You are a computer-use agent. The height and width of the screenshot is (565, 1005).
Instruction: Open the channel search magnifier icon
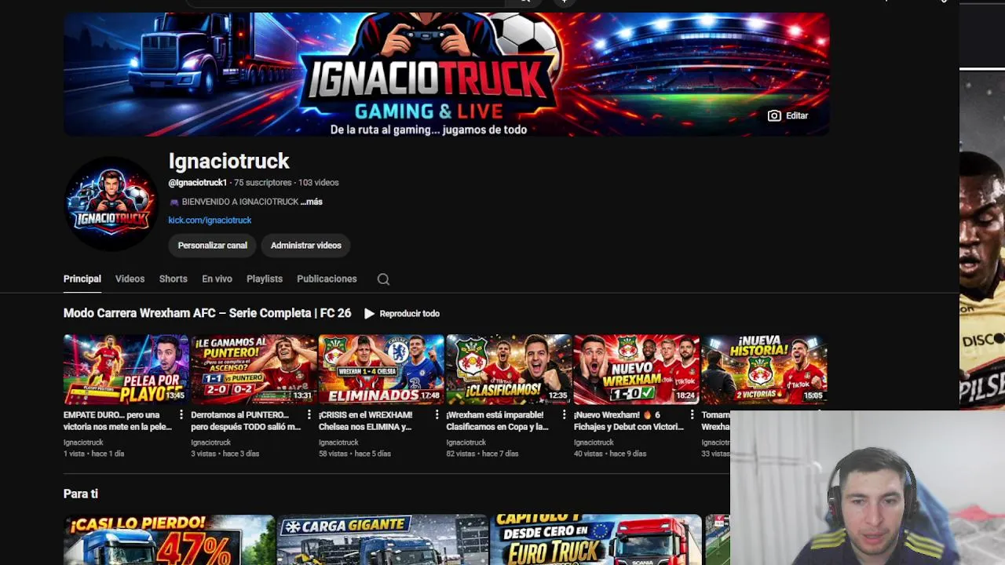(x=383, y=279)
